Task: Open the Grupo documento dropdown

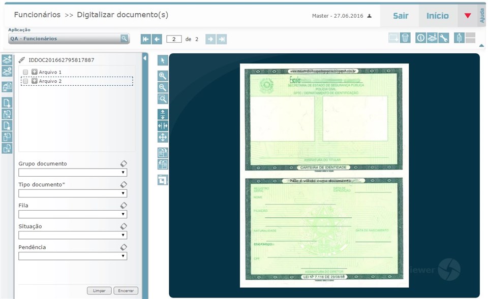Action: (124, 172)
